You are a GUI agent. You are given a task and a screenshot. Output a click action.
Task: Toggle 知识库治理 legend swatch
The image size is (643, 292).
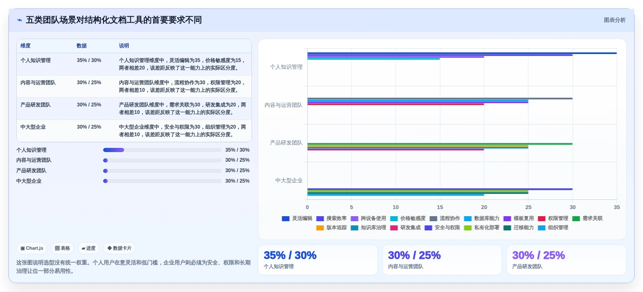coord(355,227)
